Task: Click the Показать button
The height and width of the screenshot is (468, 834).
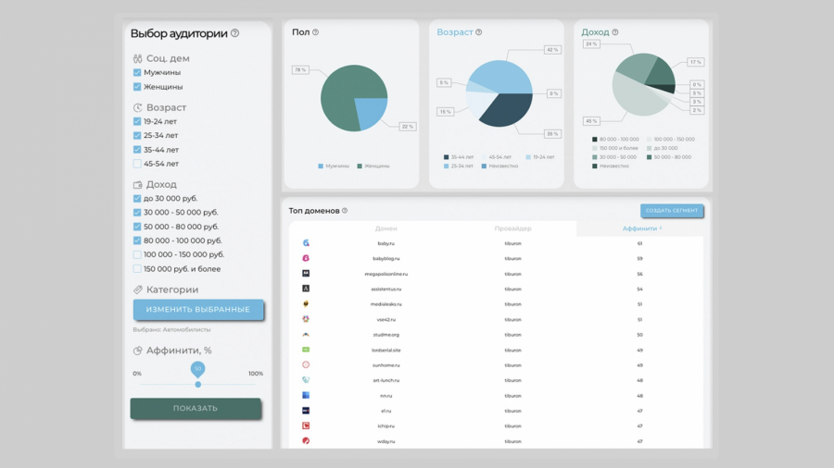Action: [196, 409]
